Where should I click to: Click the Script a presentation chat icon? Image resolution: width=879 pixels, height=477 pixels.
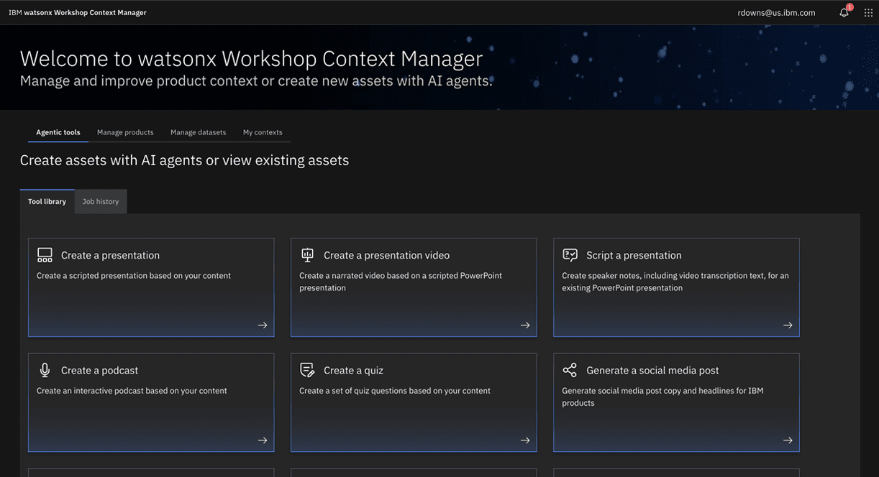pos(570,255)
